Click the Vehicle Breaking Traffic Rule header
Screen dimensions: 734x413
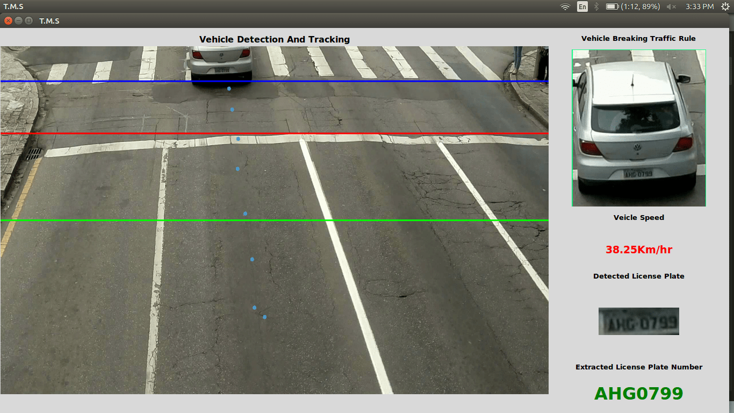tap(638, 38)
